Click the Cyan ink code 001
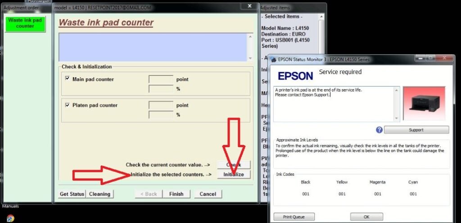This screenshot has height=223, width=461. click(x=413, y=194)
